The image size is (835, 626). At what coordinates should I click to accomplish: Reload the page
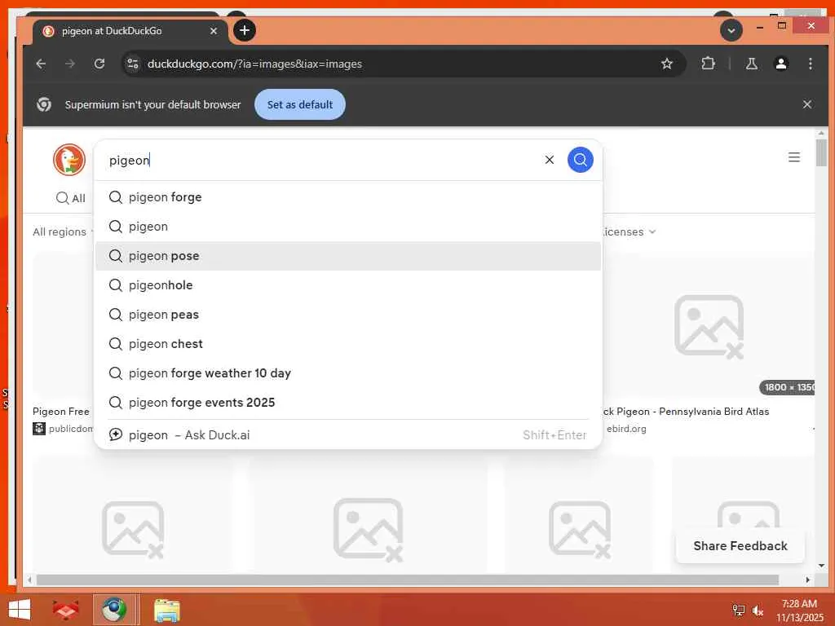[99, 64]
